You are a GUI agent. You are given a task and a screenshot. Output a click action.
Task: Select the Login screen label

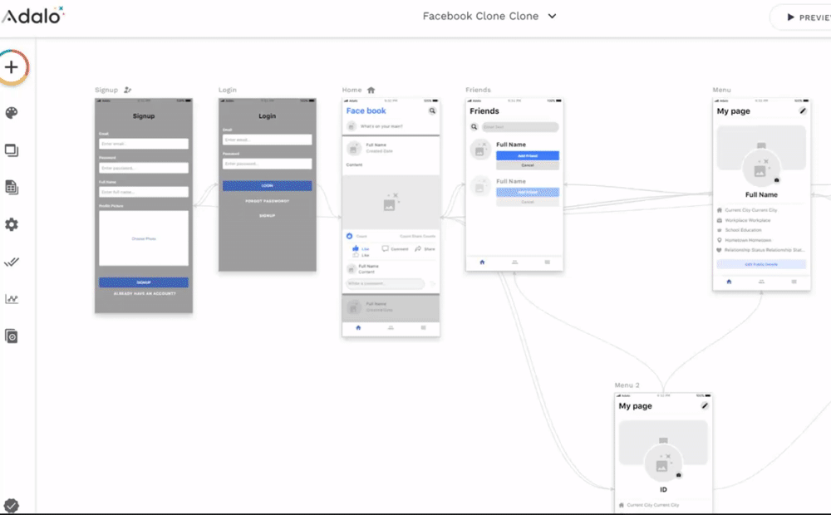228,90
